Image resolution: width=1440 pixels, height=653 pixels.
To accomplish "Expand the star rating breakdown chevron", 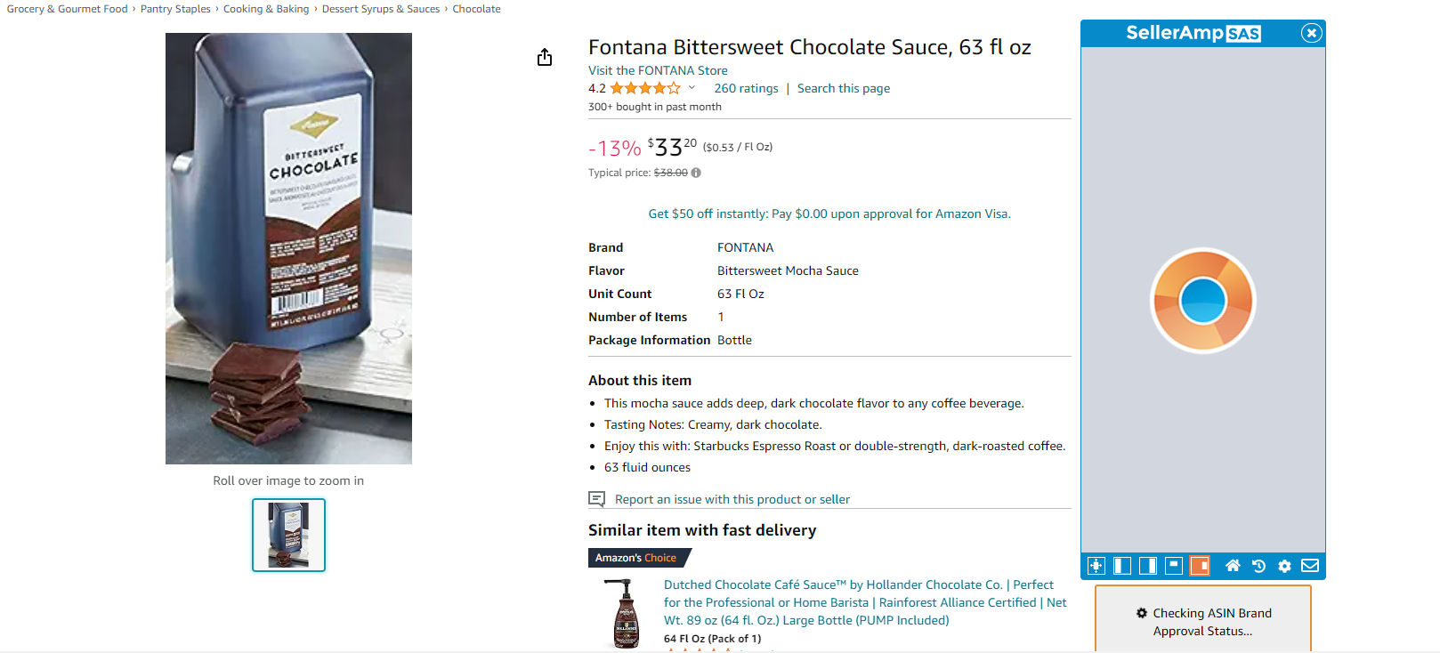I will 692,88.
